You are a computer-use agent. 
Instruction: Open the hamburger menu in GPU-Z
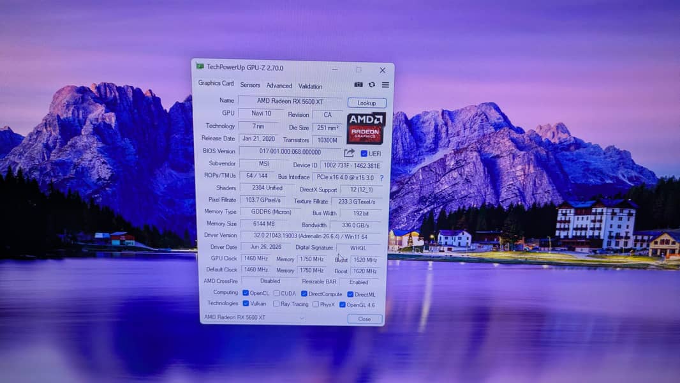coord(385,85)
